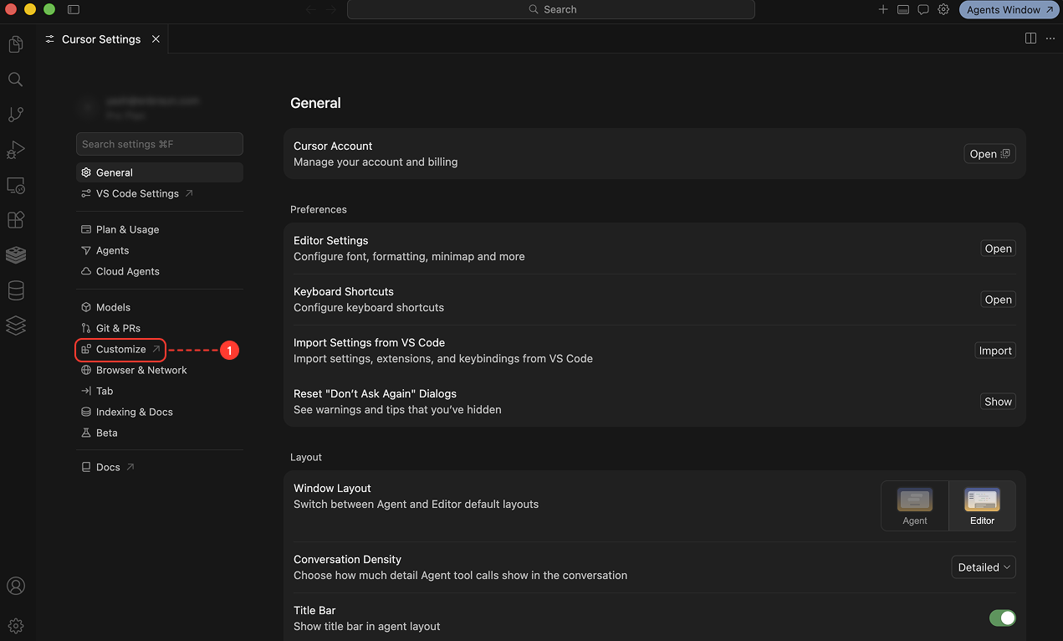Click the Preferences section heading

(x=319, y=209)
